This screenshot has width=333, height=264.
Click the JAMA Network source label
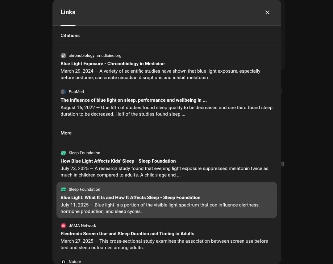[x=82, y=225]
